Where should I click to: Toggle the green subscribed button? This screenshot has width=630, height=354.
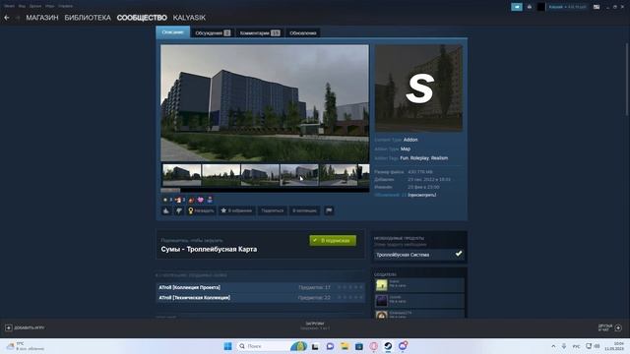333,240
